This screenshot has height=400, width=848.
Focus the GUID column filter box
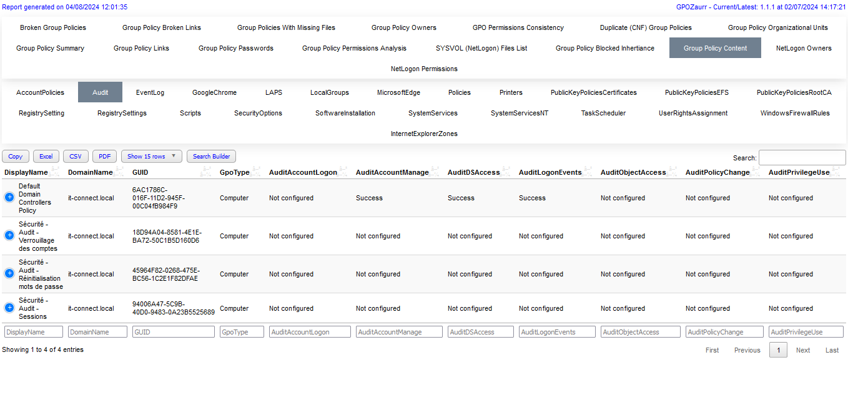173,332
